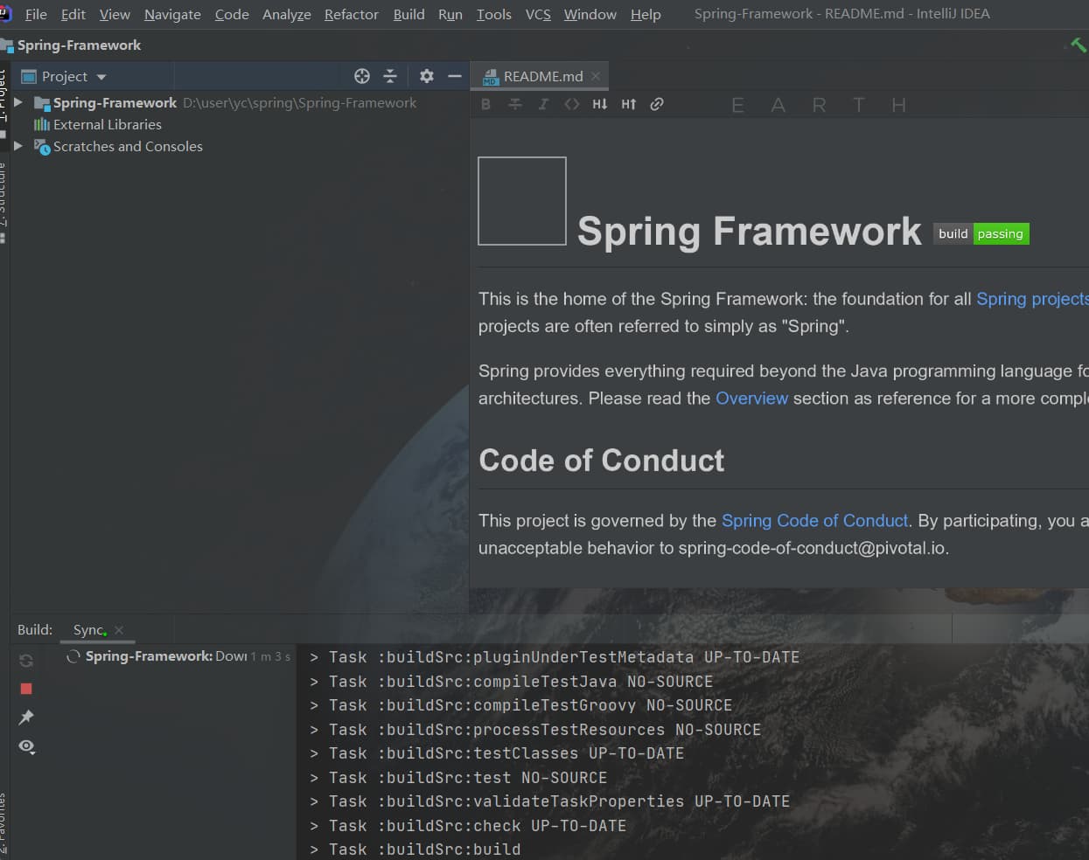The width and height of the screenshot is (1089, 860).
Task: Toggle the Build view eye icon
Action: (27, 746)
